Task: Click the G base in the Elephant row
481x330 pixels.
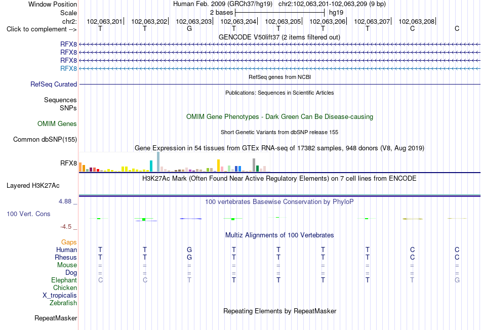Action: coord(457,280)
